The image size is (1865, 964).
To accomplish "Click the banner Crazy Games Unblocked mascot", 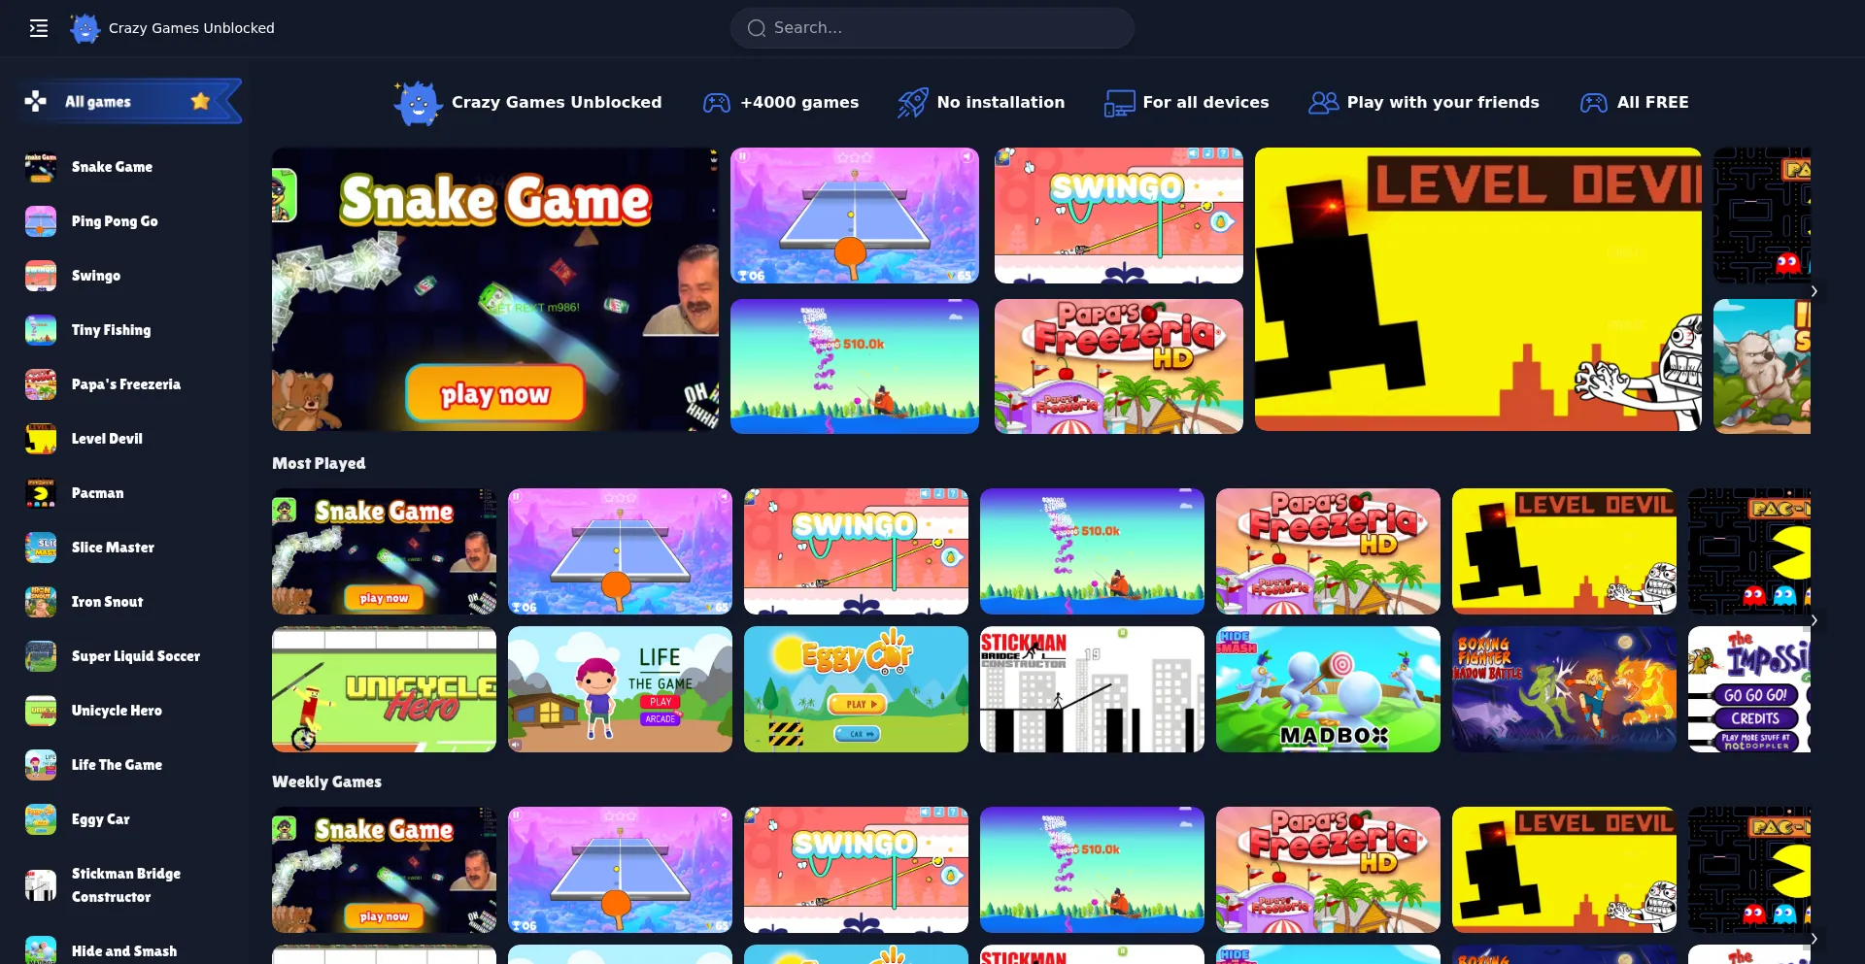I will point(418,102).
